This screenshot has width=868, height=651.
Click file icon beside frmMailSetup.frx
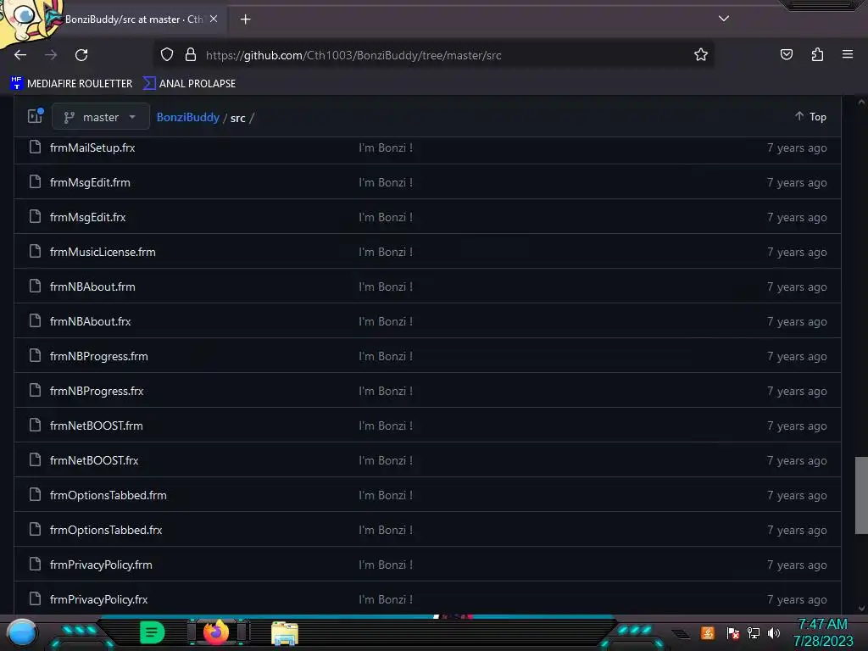(x=35, y=147)
